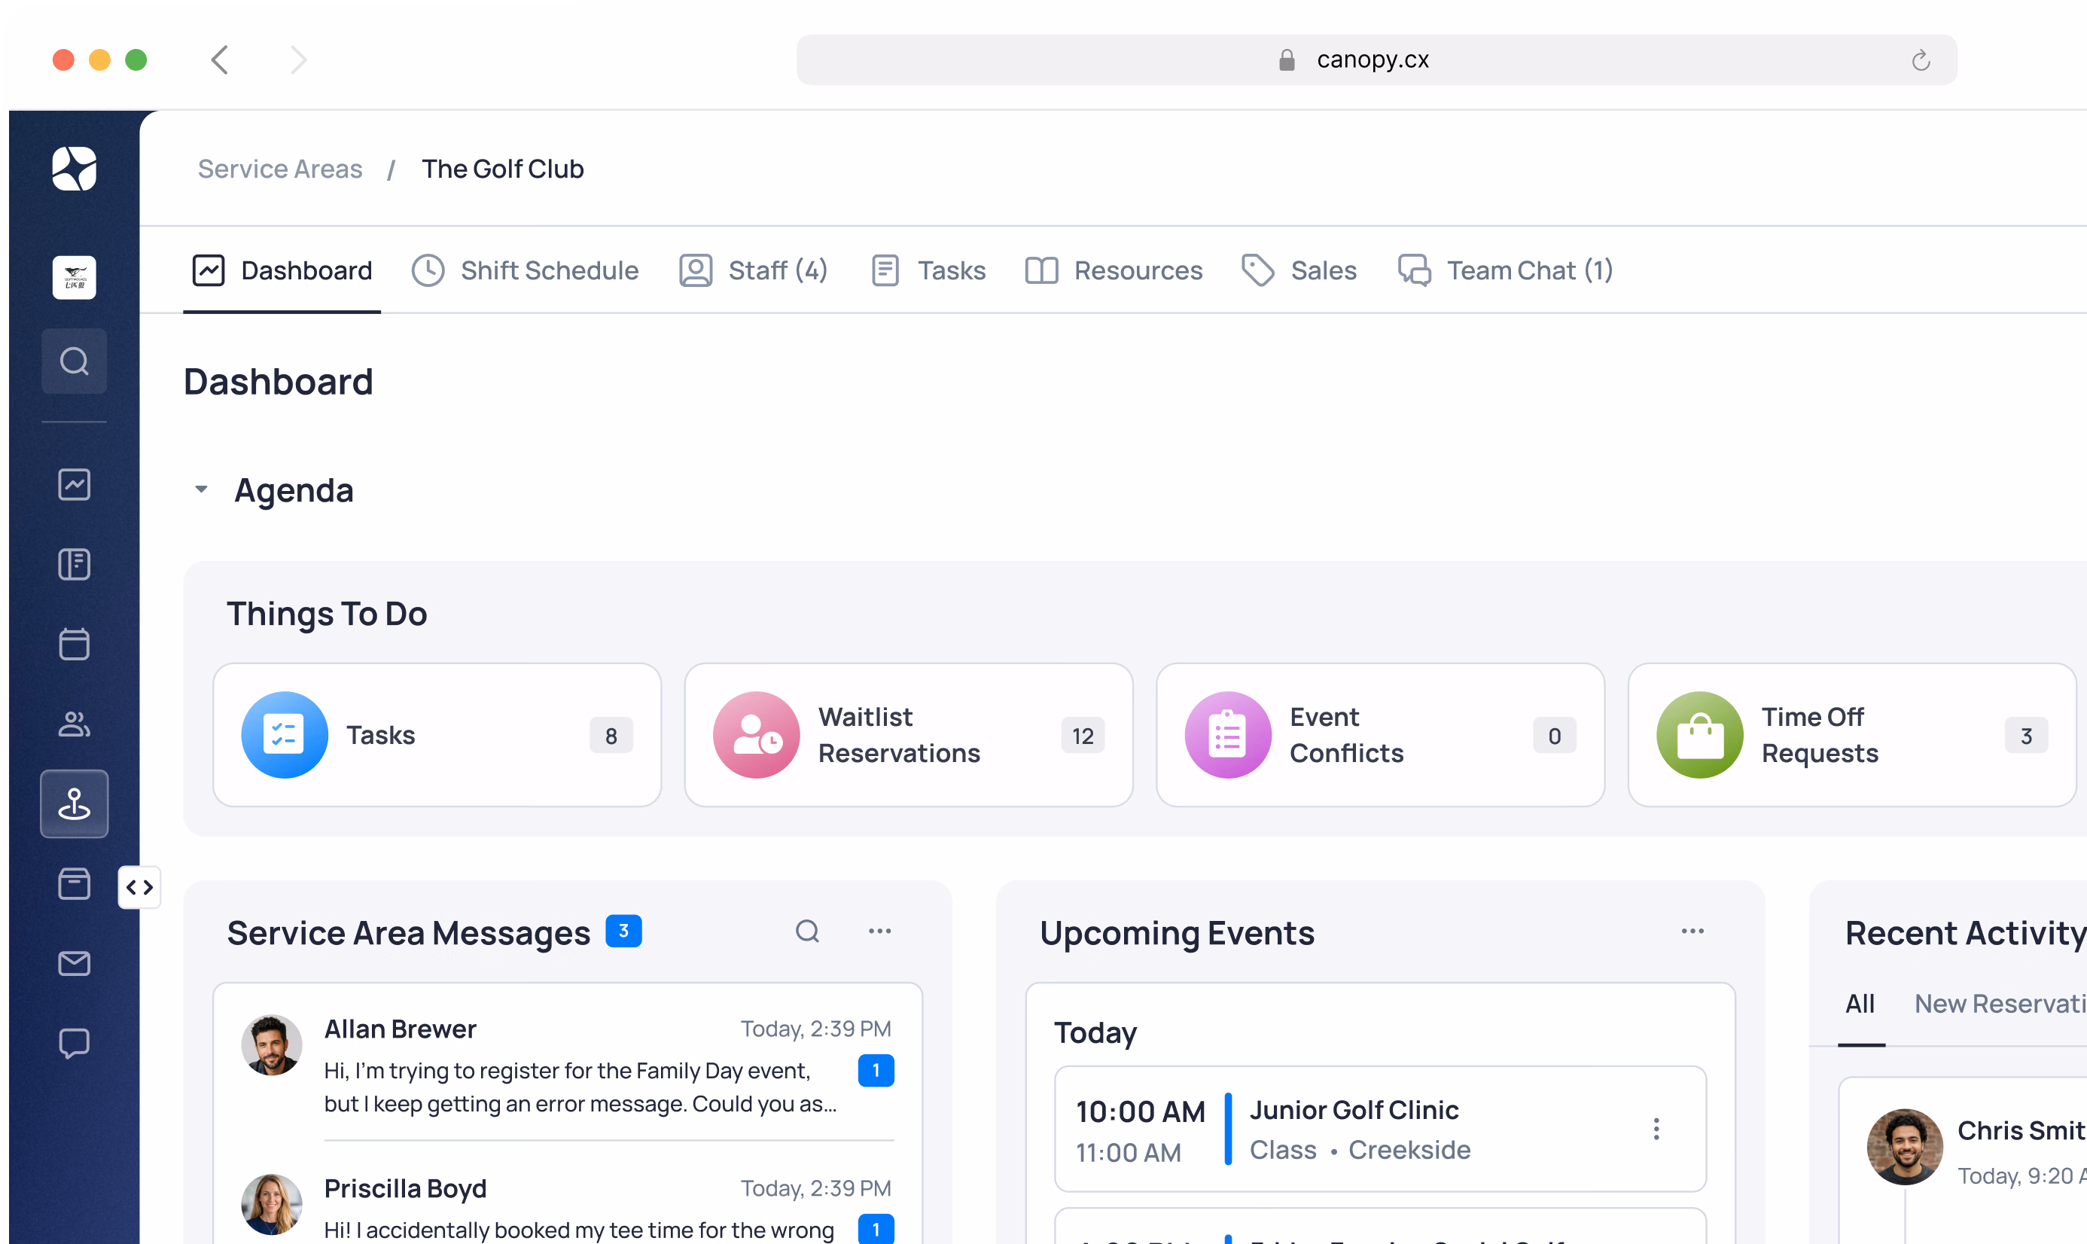This screenshot has width=2087, height=1244.
Task: Click the Things To Do heading
Action: [x=327, y=614]
